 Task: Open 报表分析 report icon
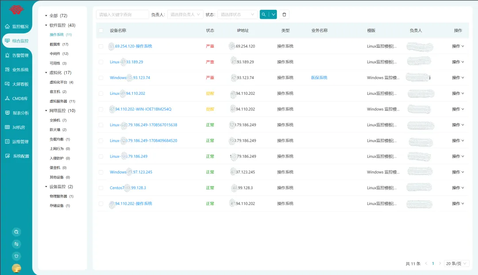click(8, 113)
